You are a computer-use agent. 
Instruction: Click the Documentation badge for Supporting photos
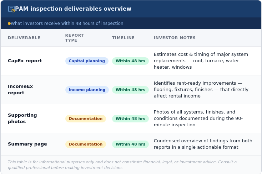85,118
